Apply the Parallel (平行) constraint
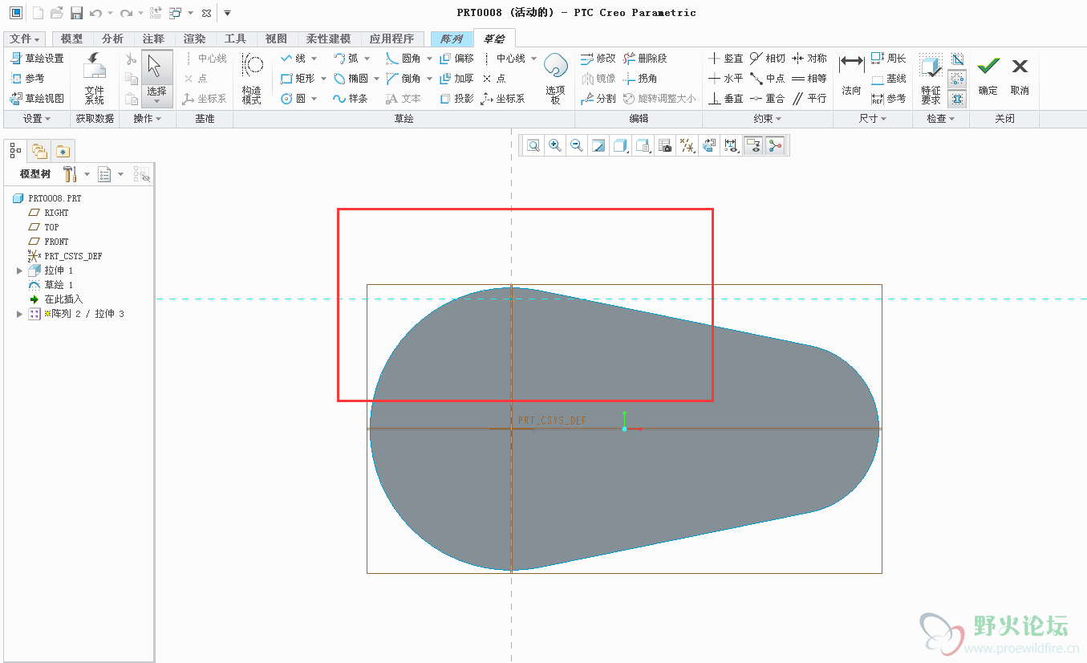The height and width of the screenshot is (663, 1087). [x=809, y=99]
